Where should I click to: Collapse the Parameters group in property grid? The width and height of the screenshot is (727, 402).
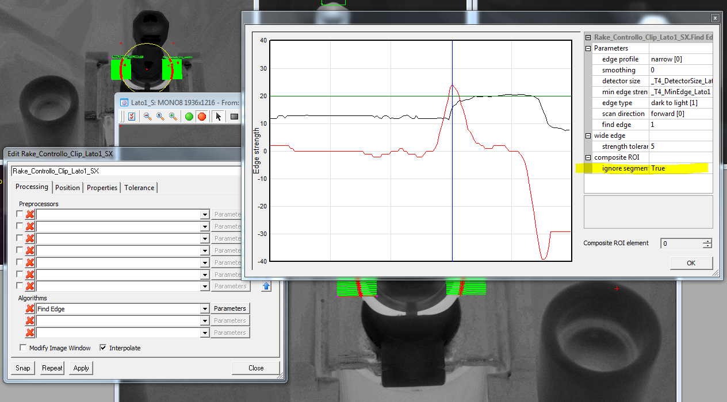(x=588, y=48)
